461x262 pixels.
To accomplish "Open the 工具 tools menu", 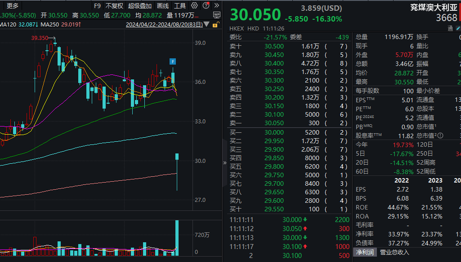I will pos(180,6).
